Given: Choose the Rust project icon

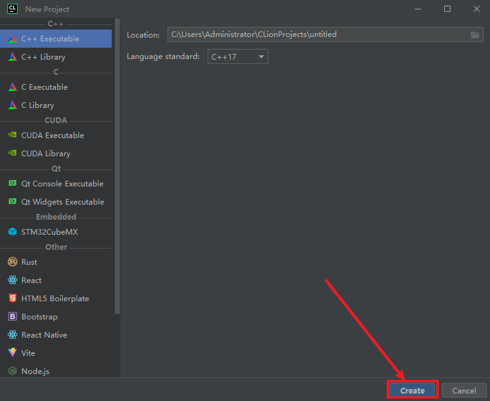Looking at the screenshot, I should pos(13,262).
